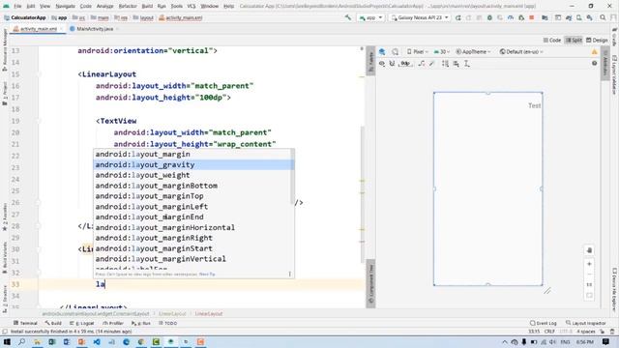
Task: Open the Tools menu
Action: (x=176, y=7)
